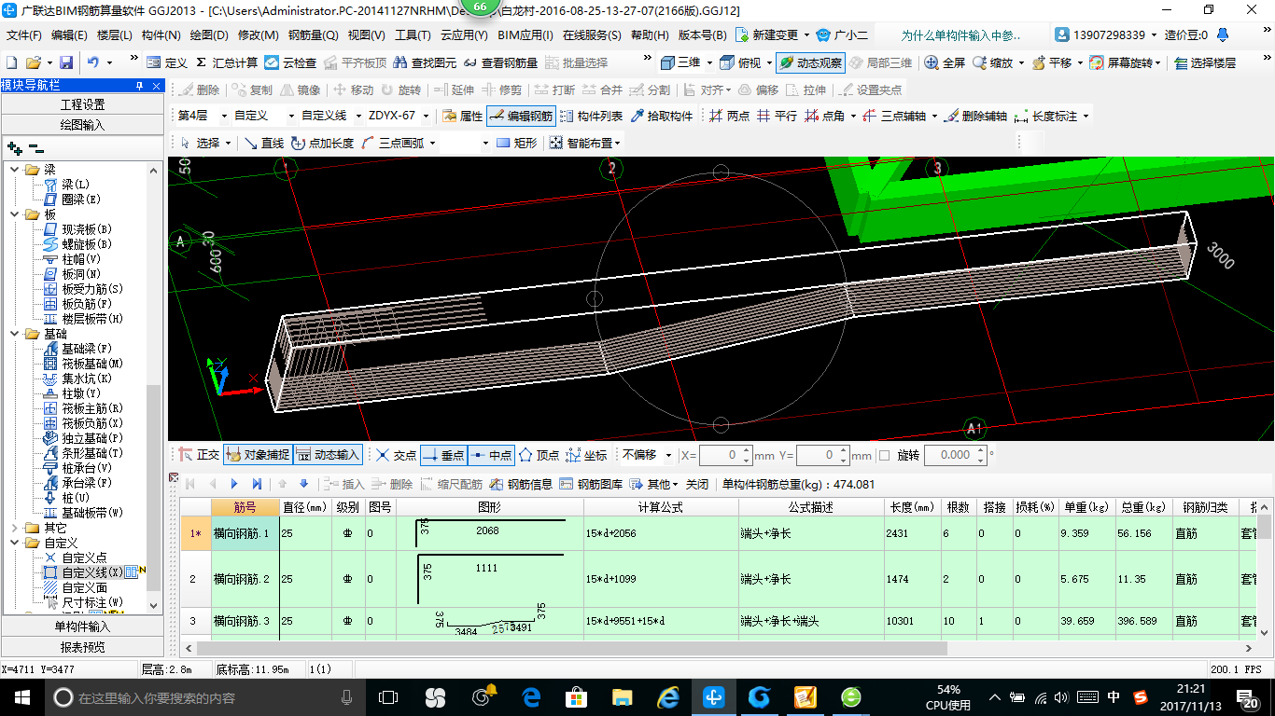The width and height of the screenshot is (1275, 716).
Task: Expand the 其它 tree node
Action: tap(14, 527)
